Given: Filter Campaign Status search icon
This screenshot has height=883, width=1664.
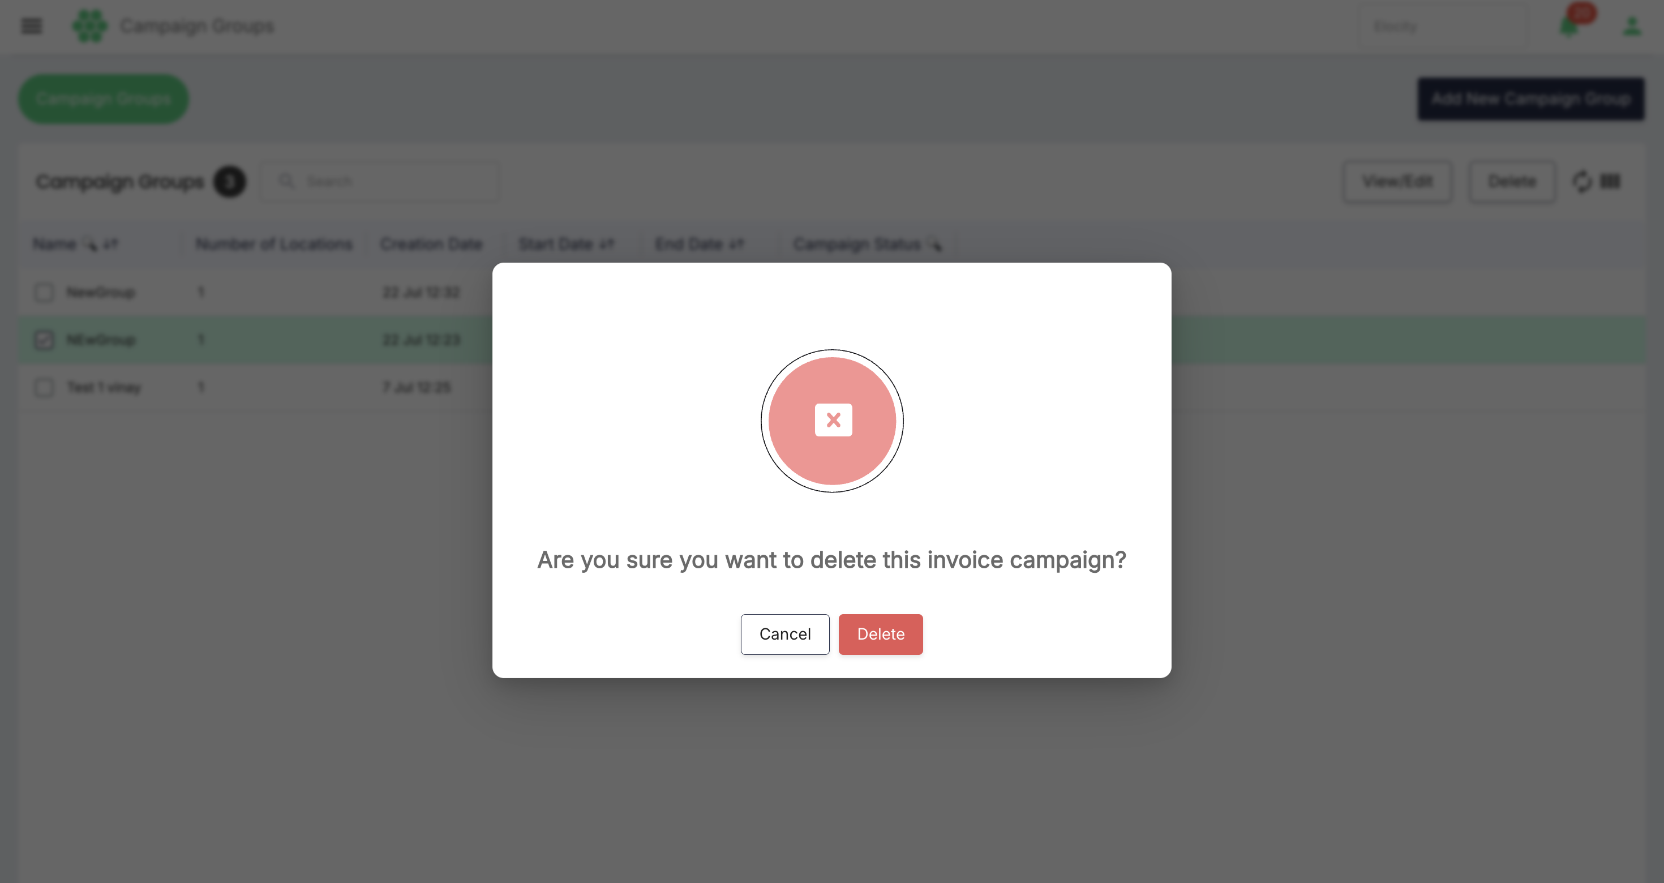Looking at the screenshot, I should [936, 244].
